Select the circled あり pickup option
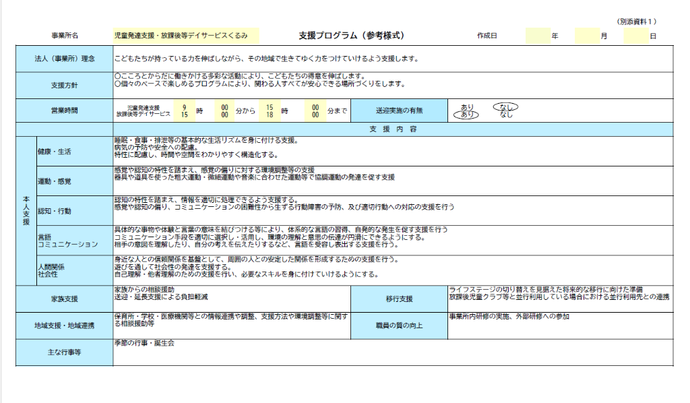Image resolution: width=690 pixels, height=403 pixels. click(x=466, y=115)
